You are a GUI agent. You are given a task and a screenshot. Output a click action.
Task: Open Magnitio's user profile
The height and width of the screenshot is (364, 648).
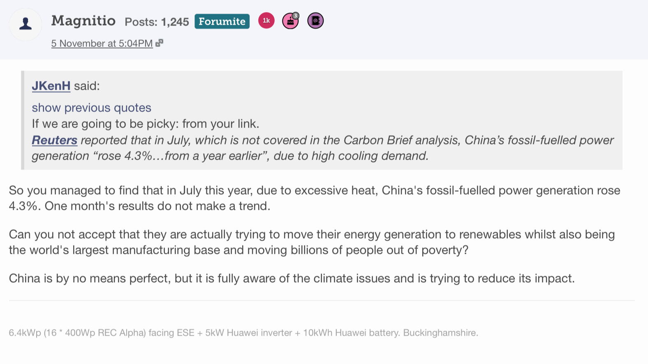pyautogui.click(x=83, y=21)
